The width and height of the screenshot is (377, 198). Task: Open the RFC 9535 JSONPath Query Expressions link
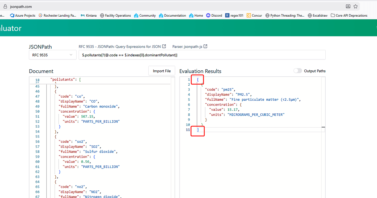point(122,46)
